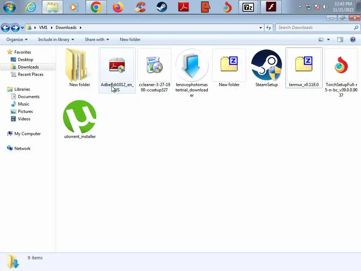361x271 pixels.
Task: Open Include in library menu
Action: coord(56,40)
